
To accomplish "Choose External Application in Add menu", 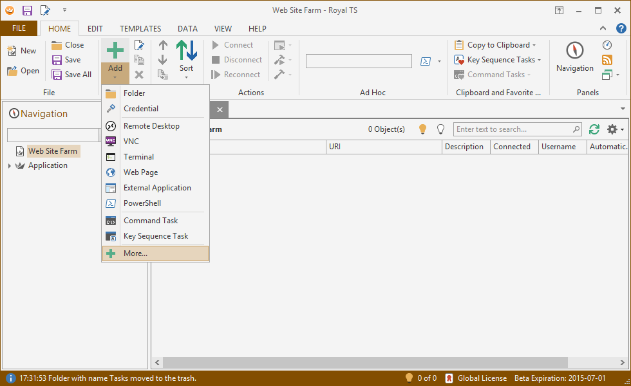I will pos(155,188).
